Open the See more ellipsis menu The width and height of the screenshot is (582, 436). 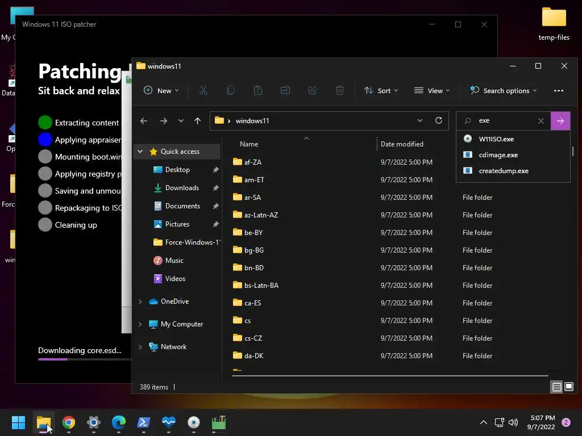559,90
